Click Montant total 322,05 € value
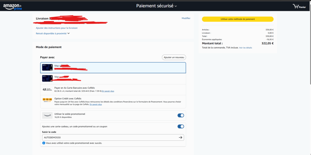The height and width of the screenshot is (155, 311). pyautogui.click(x=267, y=43)
